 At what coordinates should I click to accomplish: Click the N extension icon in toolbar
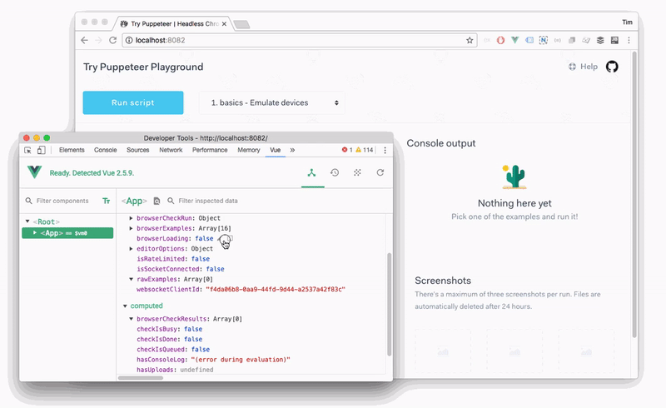click(x=544, y=40)
